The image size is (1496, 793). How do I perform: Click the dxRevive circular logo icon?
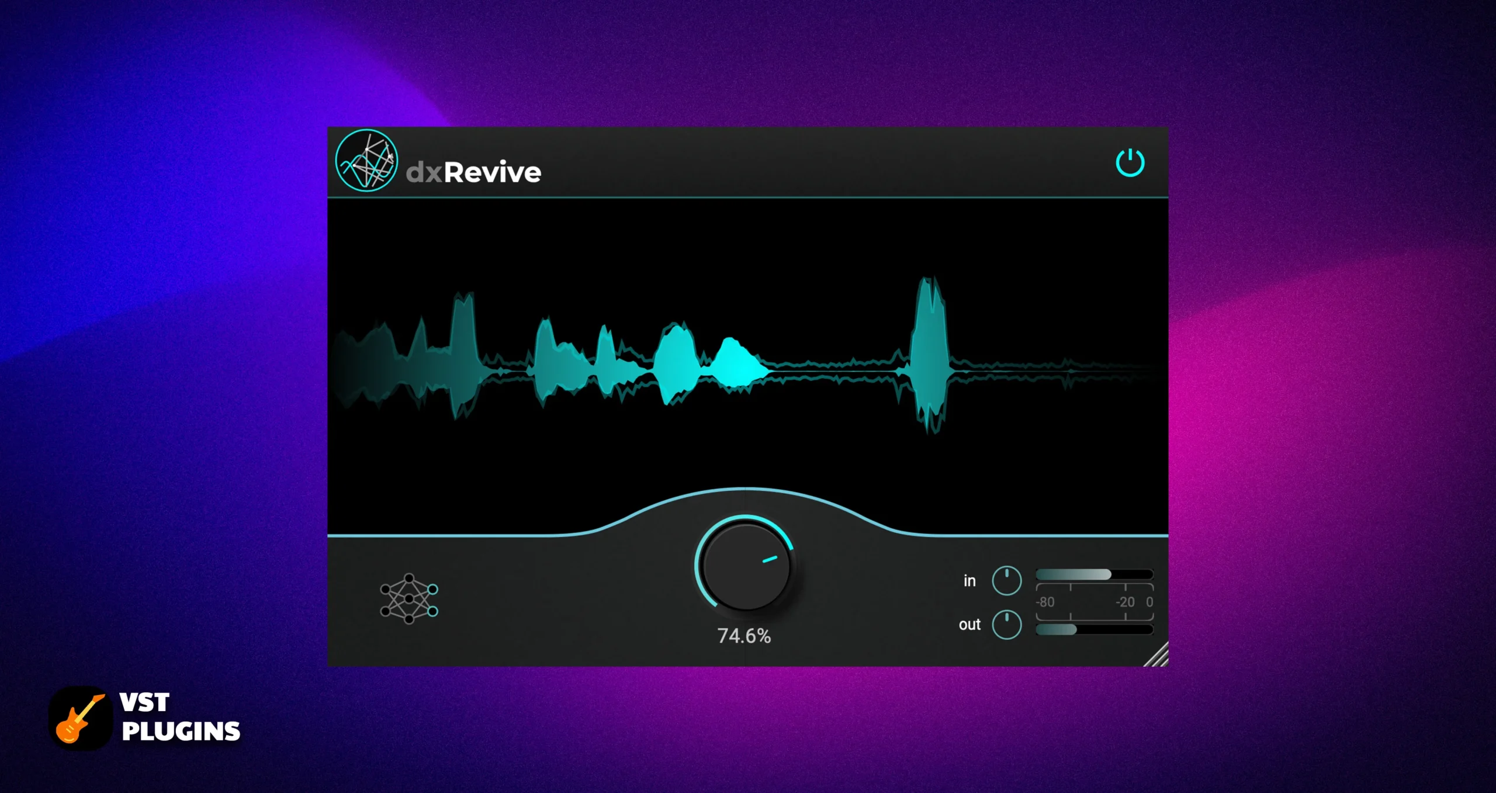coord(366,160)
